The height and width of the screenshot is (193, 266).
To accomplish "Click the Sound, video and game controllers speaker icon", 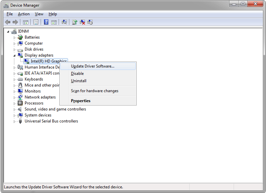I will pyautogui.click(x=20, y=109).
